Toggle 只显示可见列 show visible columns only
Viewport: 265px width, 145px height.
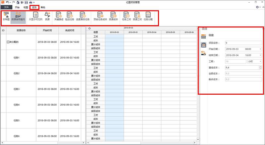tap(36, 17)
